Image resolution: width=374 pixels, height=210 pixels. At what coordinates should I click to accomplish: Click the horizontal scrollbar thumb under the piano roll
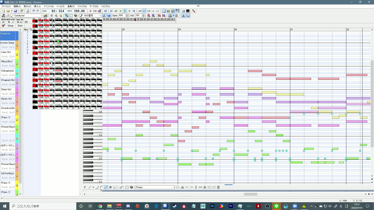click(x=251, y=194)
